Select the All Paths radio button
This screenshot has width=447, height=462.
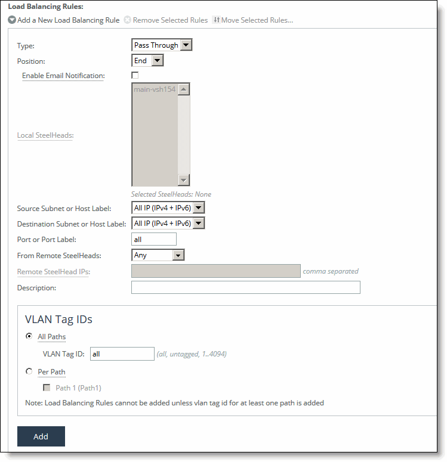(x=29, y=336)
